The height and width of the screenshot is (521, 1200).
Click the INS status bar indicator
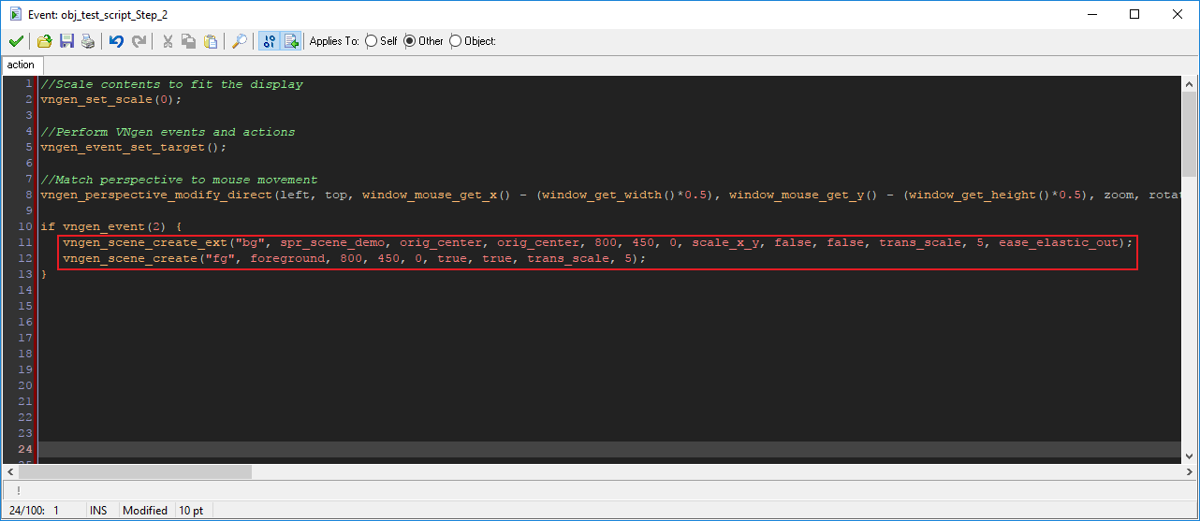[98, 511]
